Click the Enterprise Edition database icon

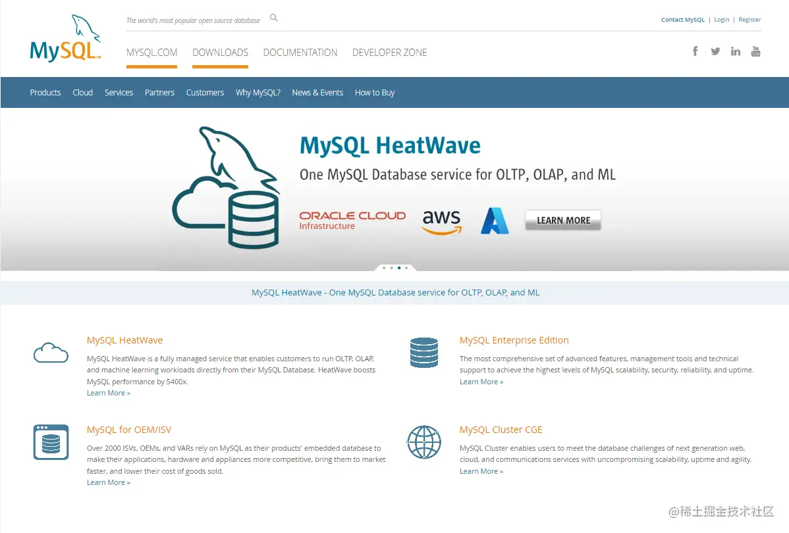[424, 353]
